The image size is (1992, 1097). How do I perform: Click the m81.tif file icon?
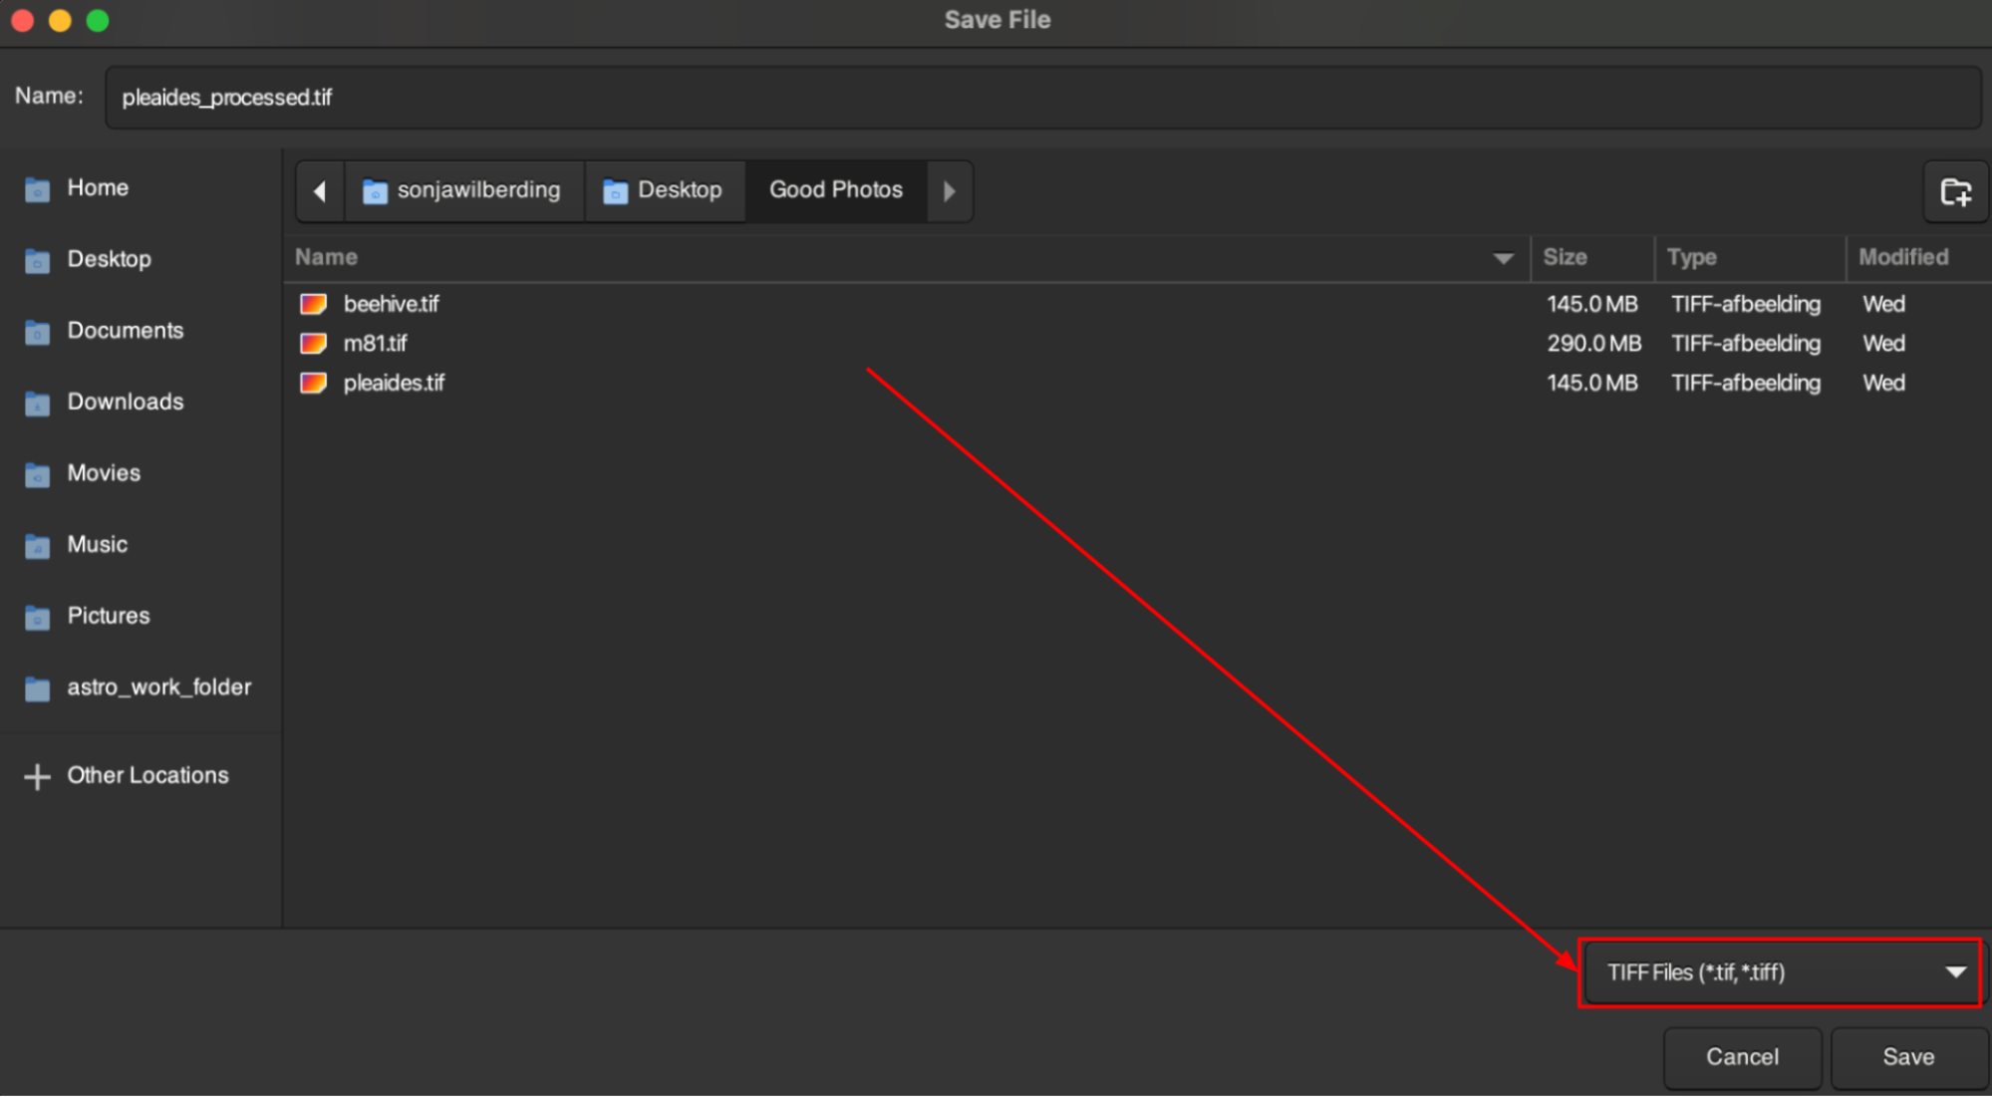[x=314, y=344]
